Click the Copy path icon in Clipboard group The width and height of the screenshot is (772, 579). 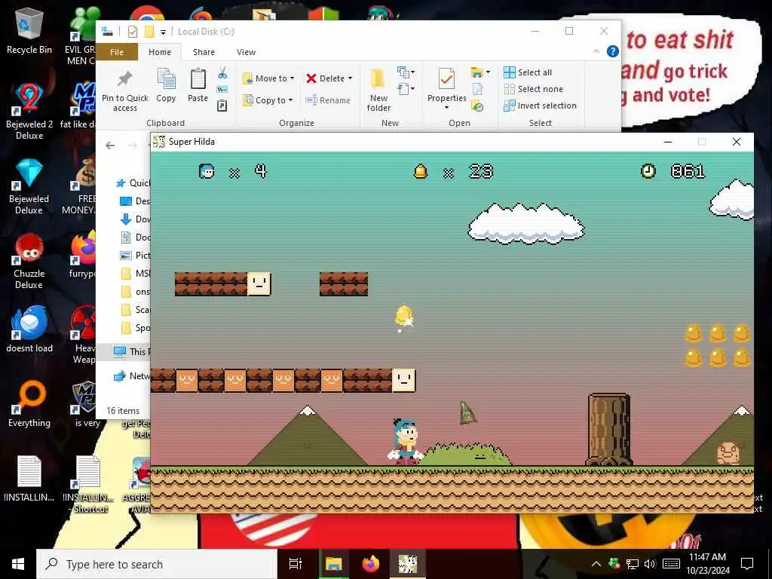point(222,89)
